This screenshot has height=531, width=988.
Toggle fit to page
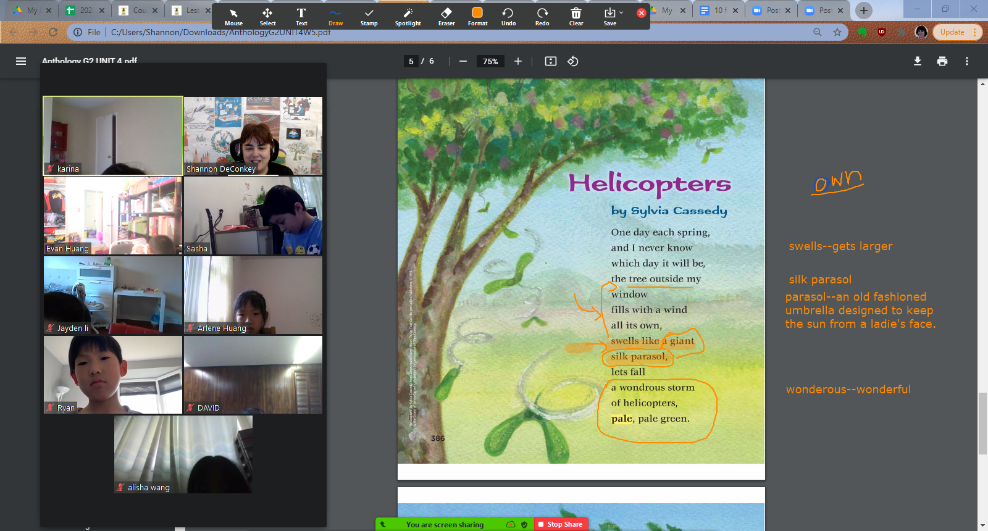pos(551,61)
